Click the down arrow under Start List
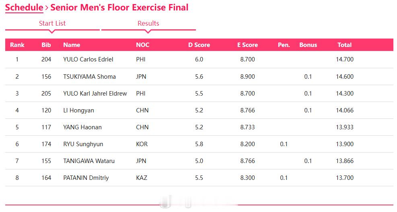 coord(52,32)
